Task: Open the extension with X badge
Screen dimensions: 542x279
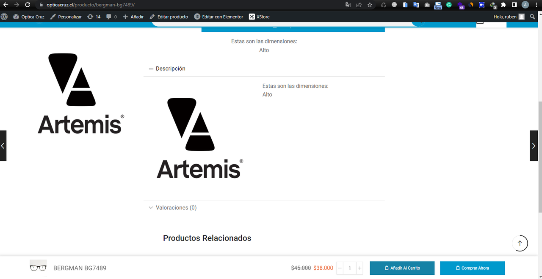Action: [493, 6]
